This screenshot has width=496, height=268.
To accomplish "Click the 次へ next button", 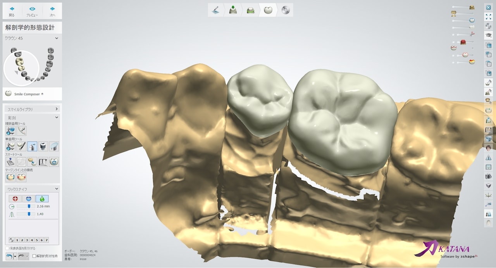I will click(52, 11).
